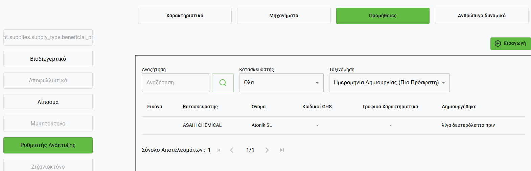531x171 pixels.
Task: Click the Αποφυλλωτικό category button
Action: (48, 81)
